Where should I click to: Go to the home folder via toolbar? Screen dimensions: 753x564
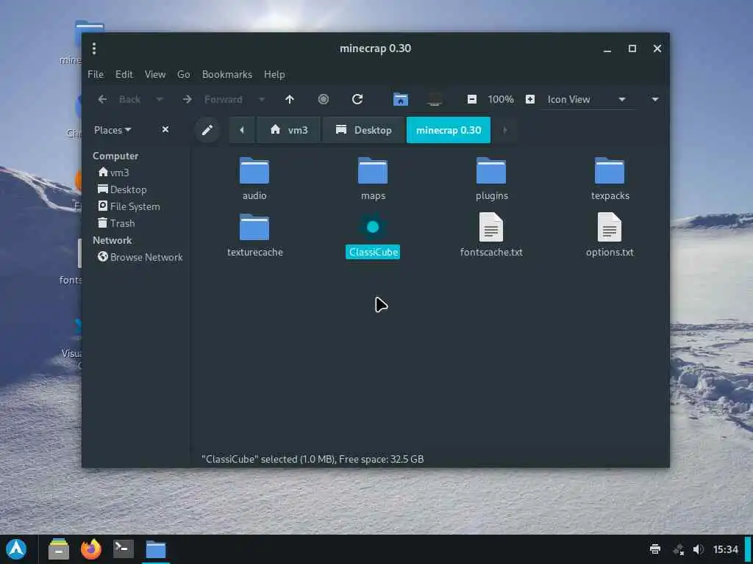pos(401,99)
